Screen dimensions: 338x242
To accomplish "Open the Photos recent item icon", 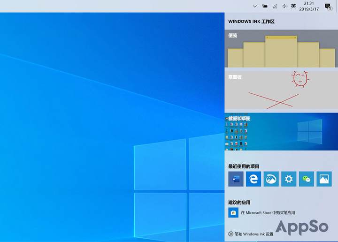I will [324, 179].
